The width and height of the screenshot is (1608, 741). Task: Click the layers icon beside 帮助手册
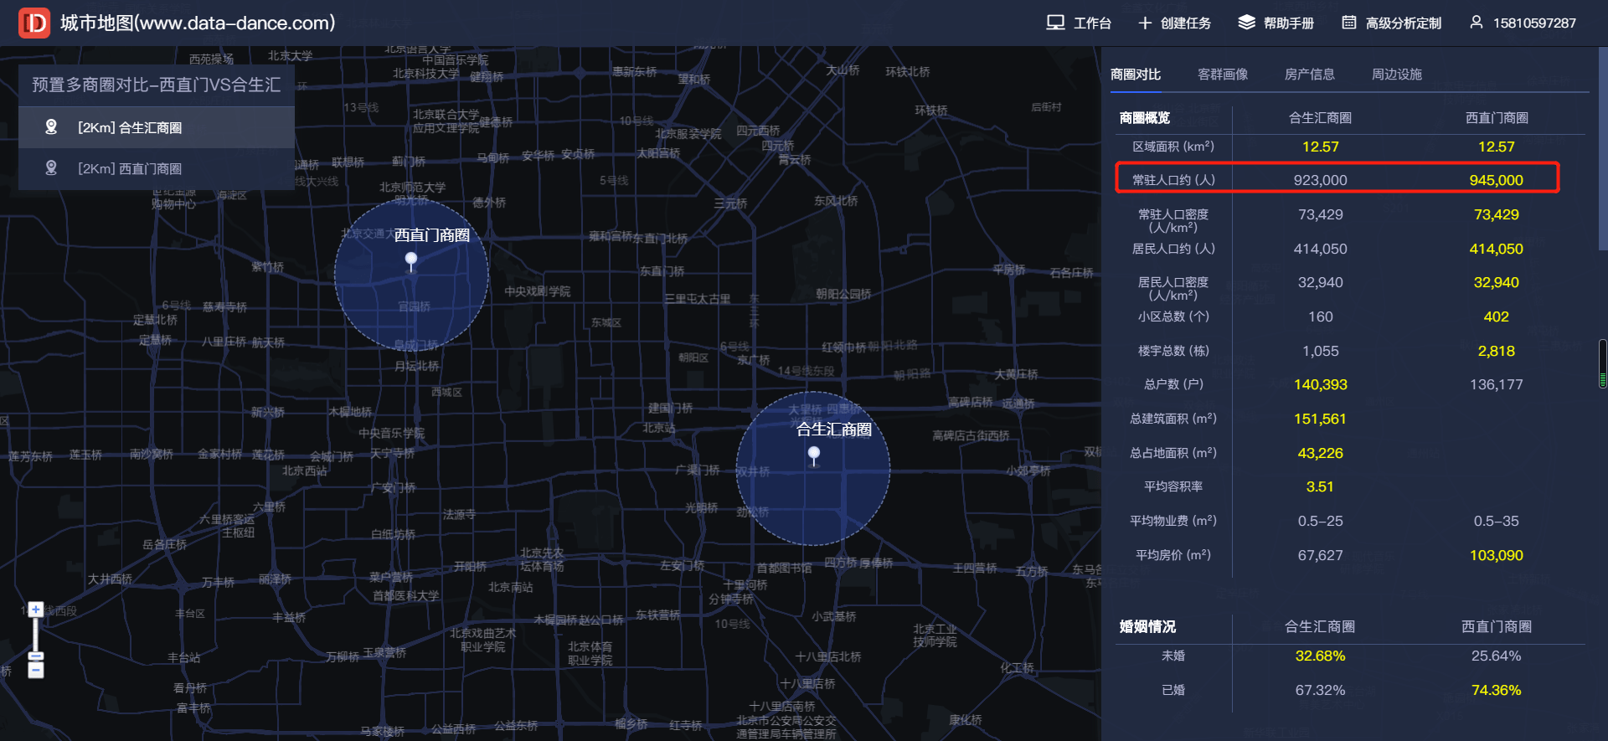[1246, 23]
